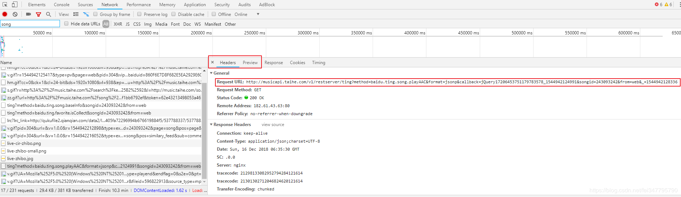Toggle the red filter funnel icon
681x197 pixels.
click(x=38, y=14)
